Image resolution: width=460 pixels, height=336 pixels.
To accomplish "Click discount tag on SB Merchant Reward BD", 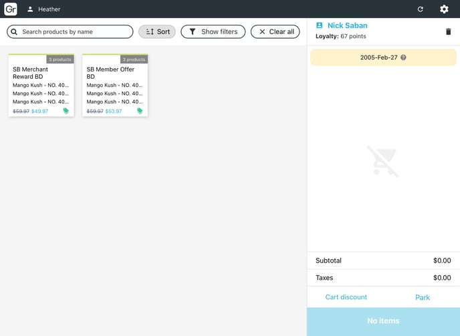I will tap(66, 111).
